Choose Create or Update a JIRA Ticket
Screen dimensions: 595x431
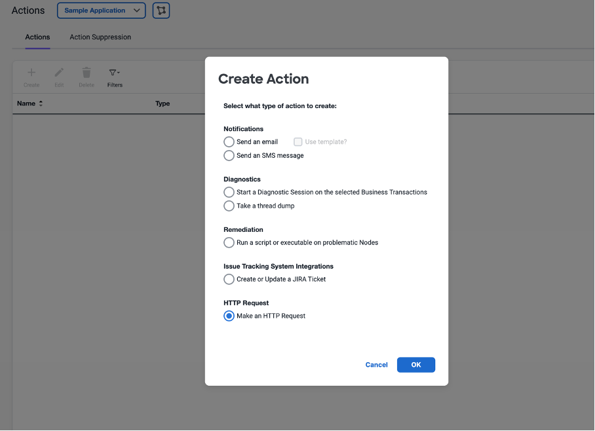(x=229, y=279)
